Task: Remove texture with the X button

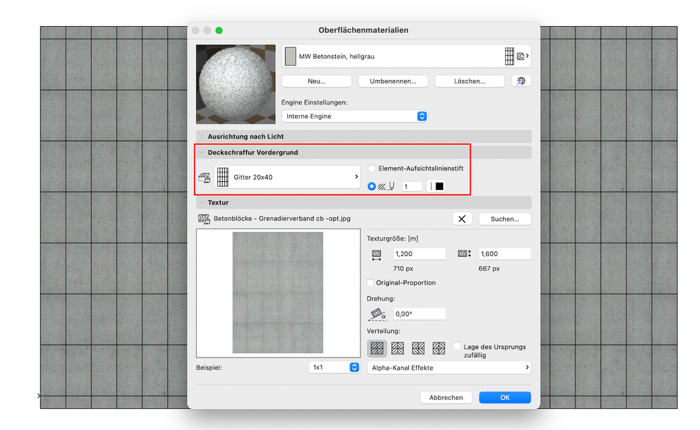Action: click(462, 219)
